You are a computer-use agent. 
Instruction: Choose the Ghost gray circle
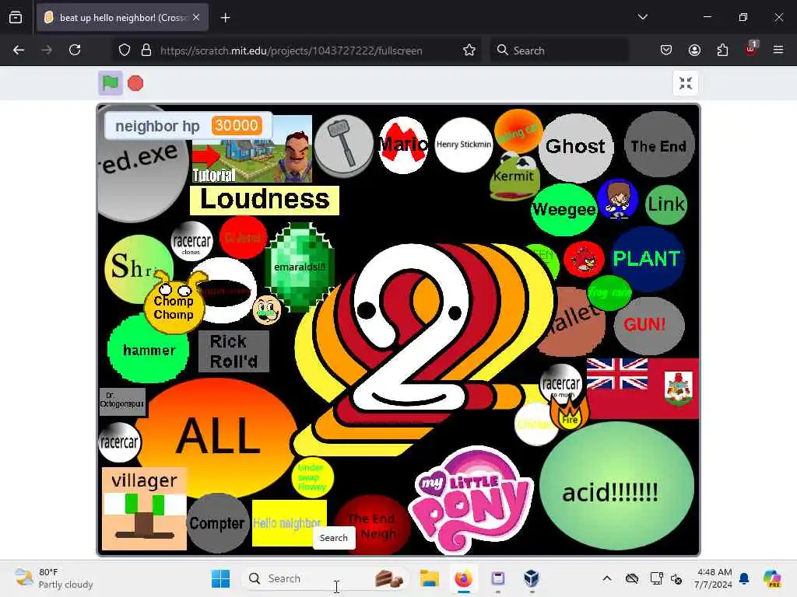tap(576, 147)
